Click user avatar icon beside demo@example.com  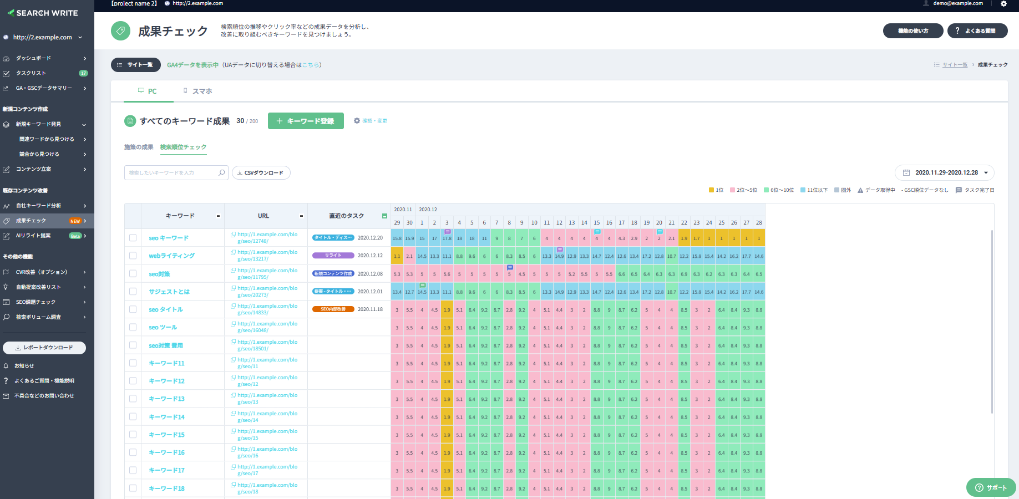(x=926, y=3)
